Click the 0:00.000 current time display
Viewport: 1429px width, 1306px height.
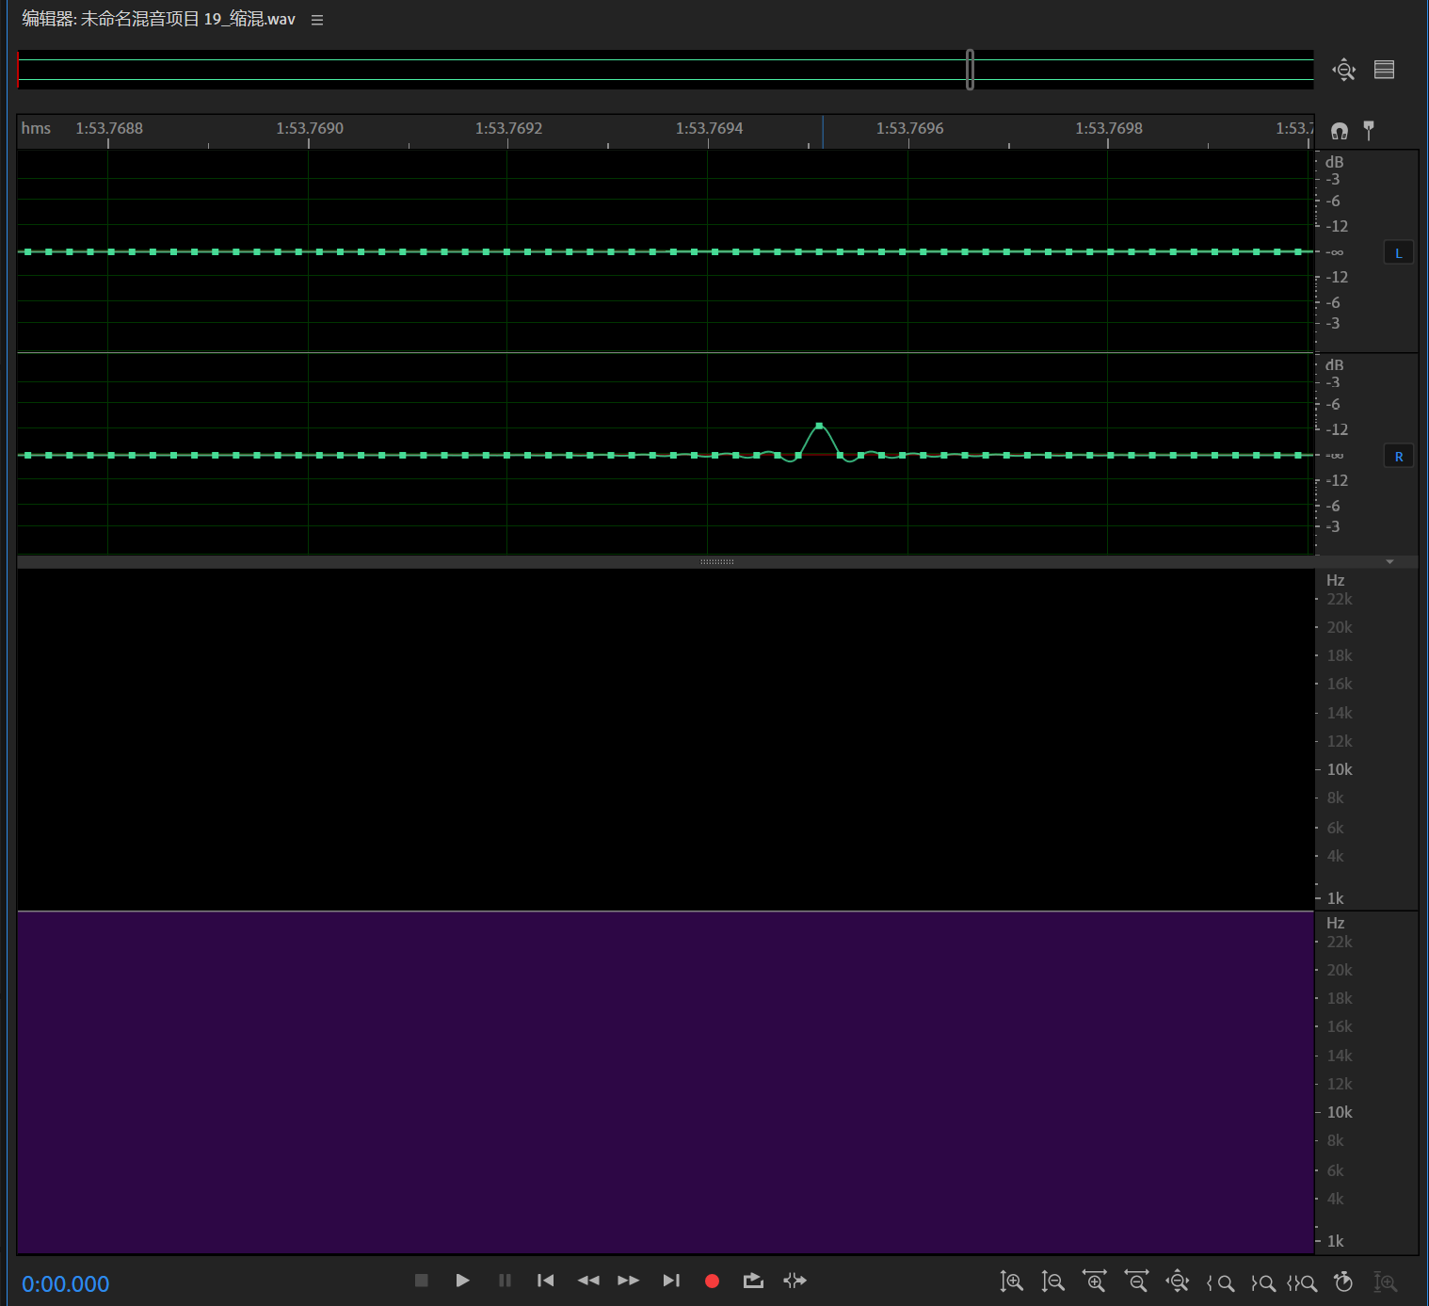[66, 1283]
